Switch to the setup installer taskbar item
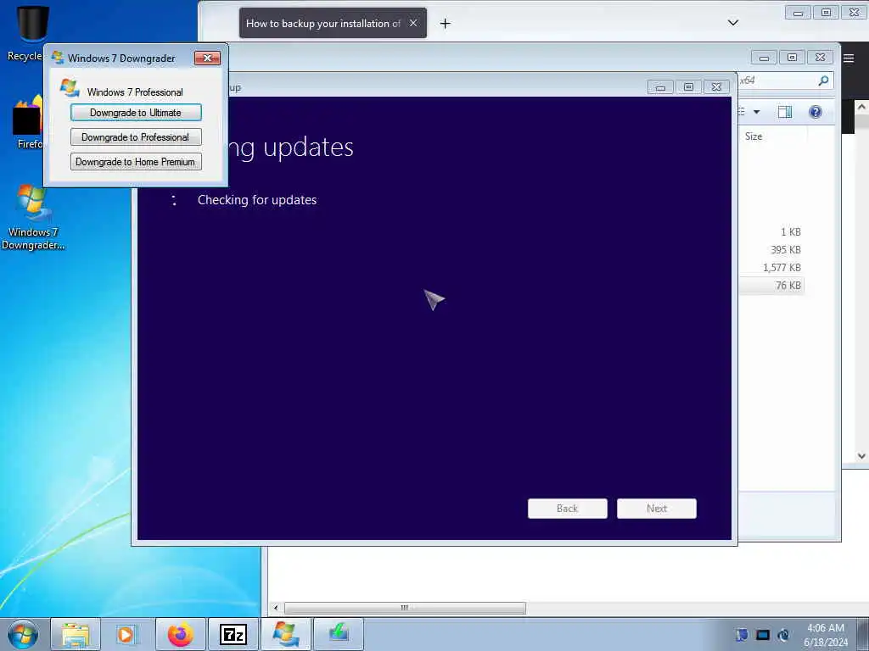The width and height of the screenshot is (869, 651). (339, 634)
